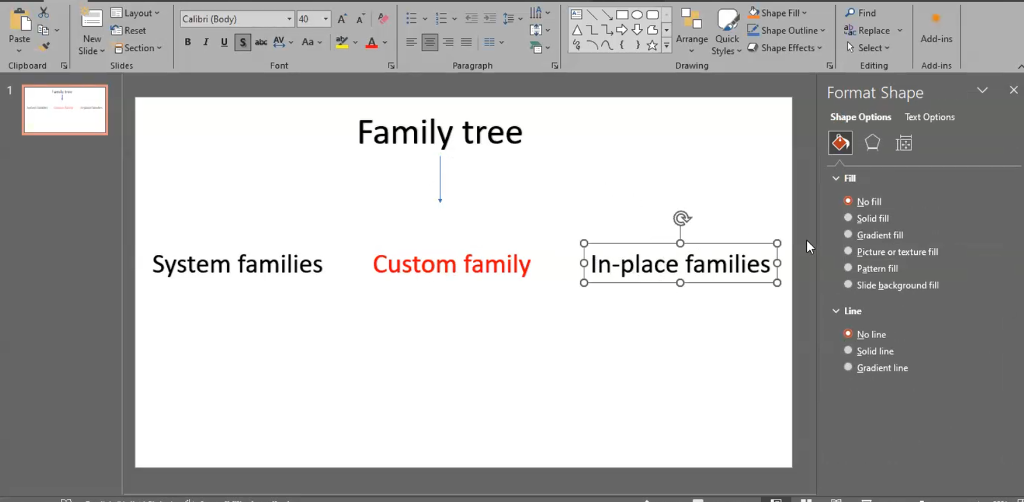Click the Cut scissors icon
Screen dimensions: 1024x502
pyautogui.click(x=44, y=13)
